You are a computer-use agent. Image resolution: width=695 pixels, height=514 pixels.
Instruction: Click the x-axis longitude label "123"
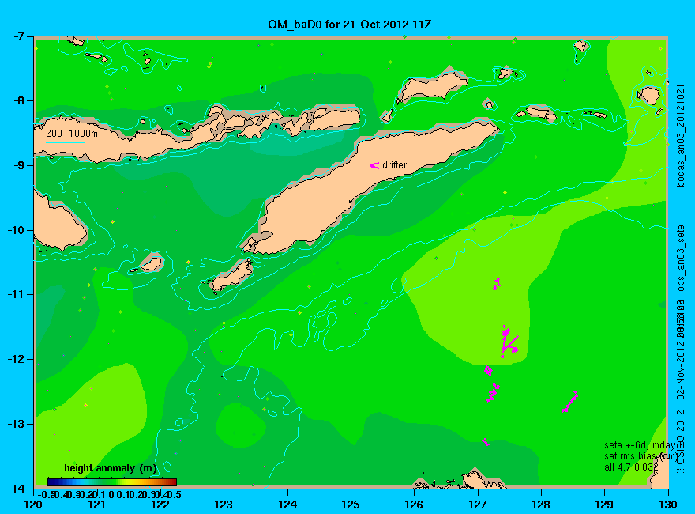coord(224,505)
